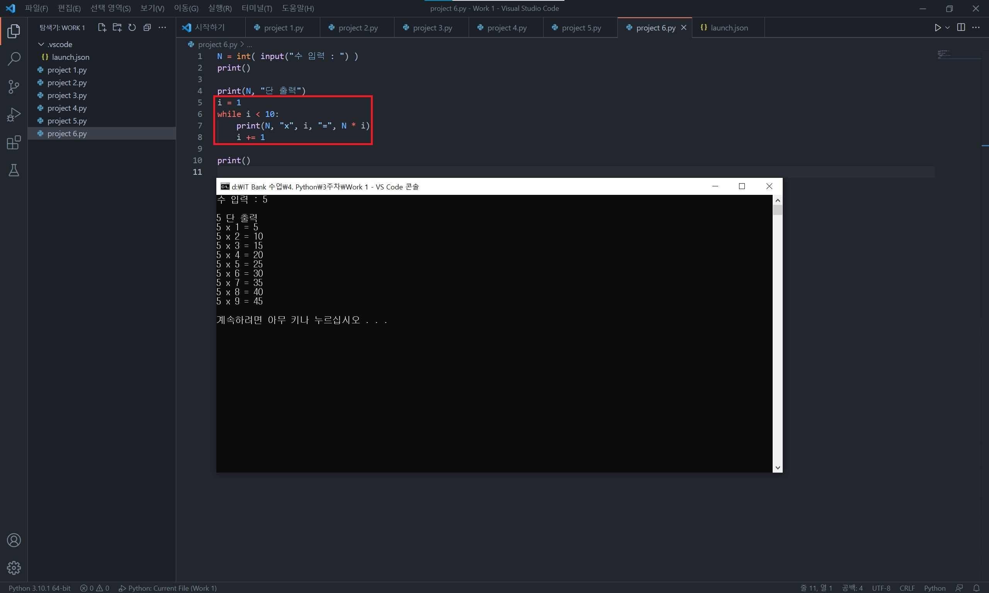Viewport: 989px width, 593px height.
Task: Open Source Control view
Action: [x=14, y=87]
